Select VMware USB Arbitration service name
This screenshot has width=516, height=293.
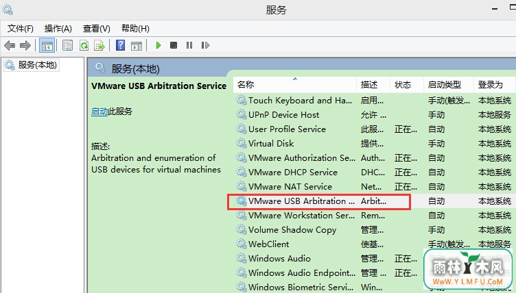[301, 201]
